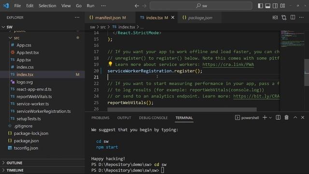
Task: Click the sw breadcrumb segment
Action: pos(92,27)
